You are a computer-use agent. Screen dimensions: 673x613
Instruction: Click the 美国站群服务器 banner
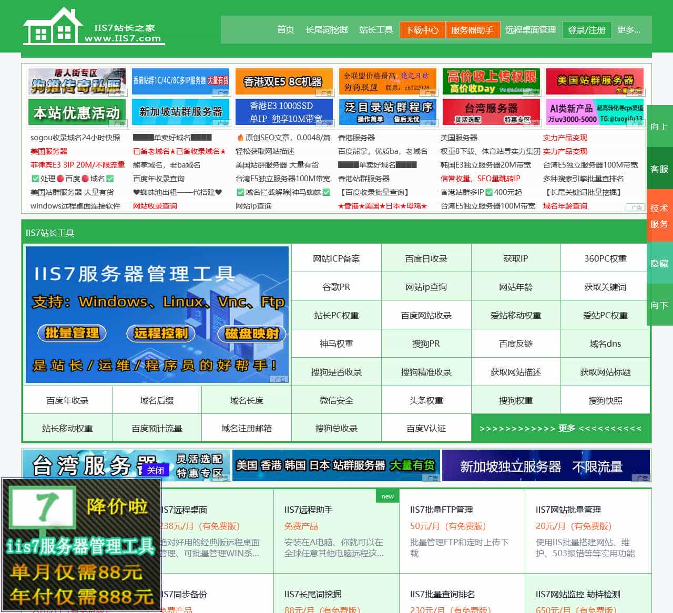[595, 81]
